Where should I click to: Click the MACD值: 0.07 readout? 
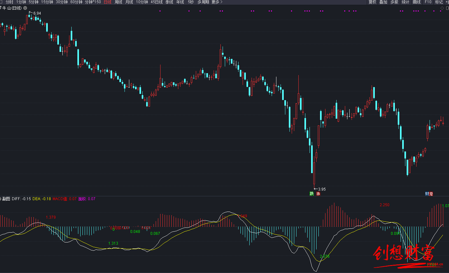(65, 199)
